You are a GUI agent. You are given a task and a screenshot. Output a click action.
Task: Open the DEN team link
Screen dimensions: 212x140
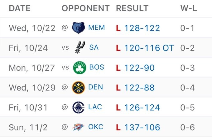[95, 87]
